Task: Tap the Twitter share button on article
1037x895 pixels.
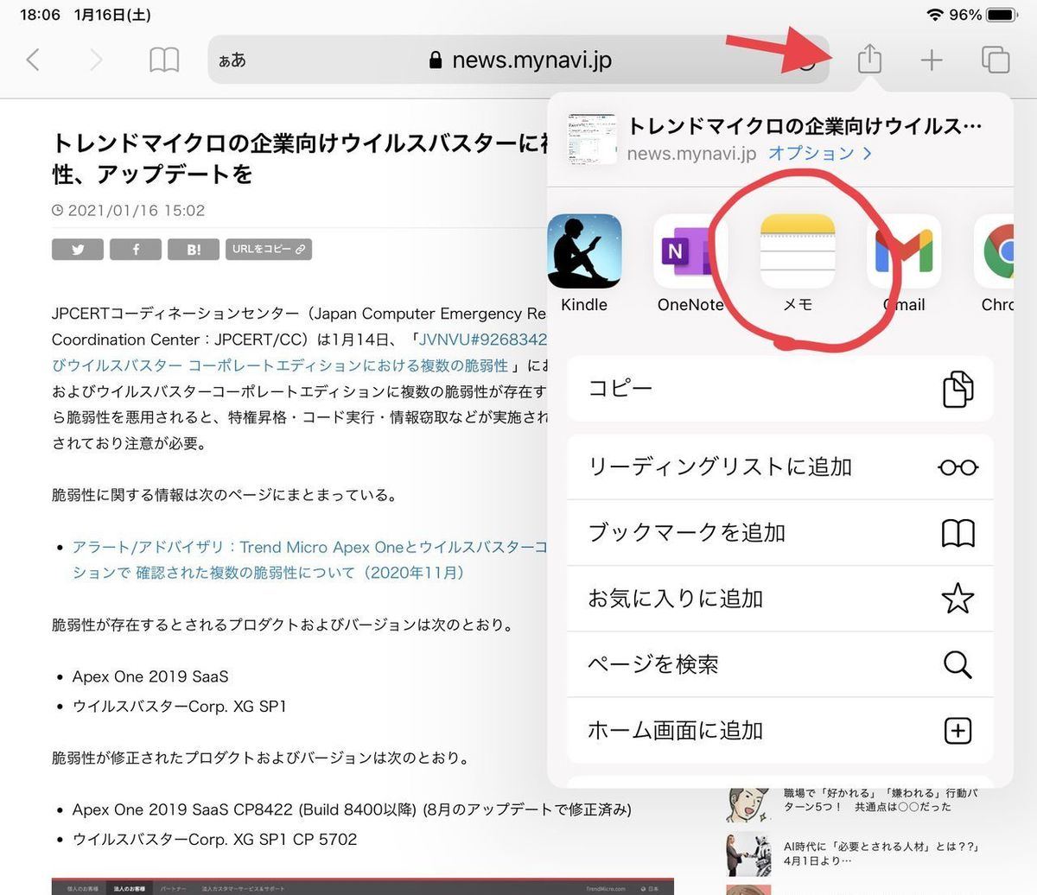Action: [78, 250]
